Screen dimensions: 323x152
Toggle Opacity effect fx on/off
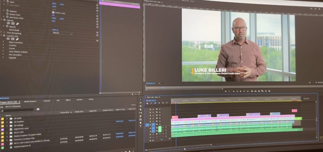(x=4, y=20)
